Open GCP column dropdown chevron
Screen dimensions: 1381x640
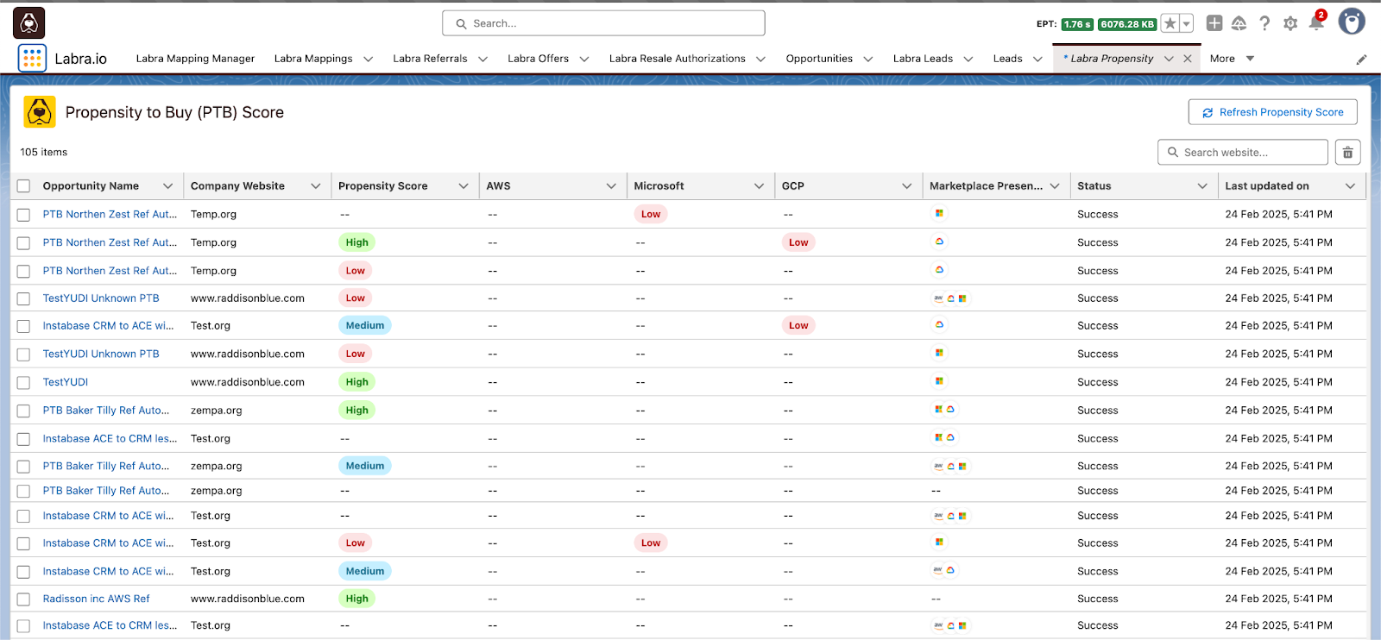[x=906, y=186]
